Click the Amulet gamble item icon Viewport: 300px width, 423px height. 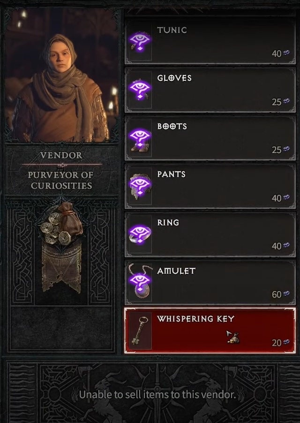click(140, 282)
